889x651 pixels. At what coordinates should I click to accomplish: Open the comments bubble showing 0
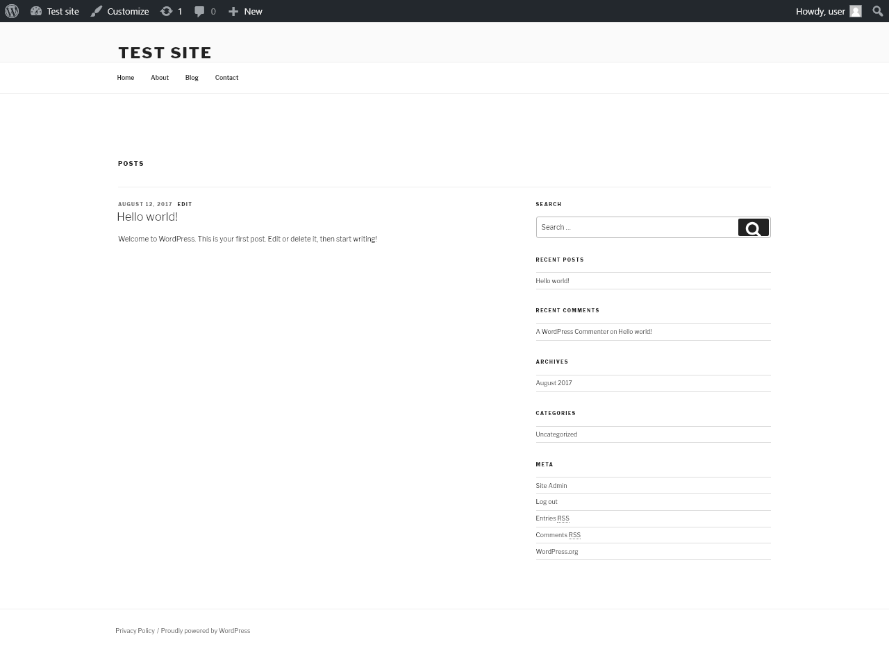click(x=205, y=11)
